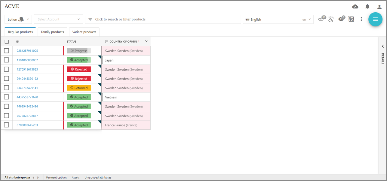Screen dimensions: 387x181
Task: Click the cloud sync status icon
Action: point(355,7)
